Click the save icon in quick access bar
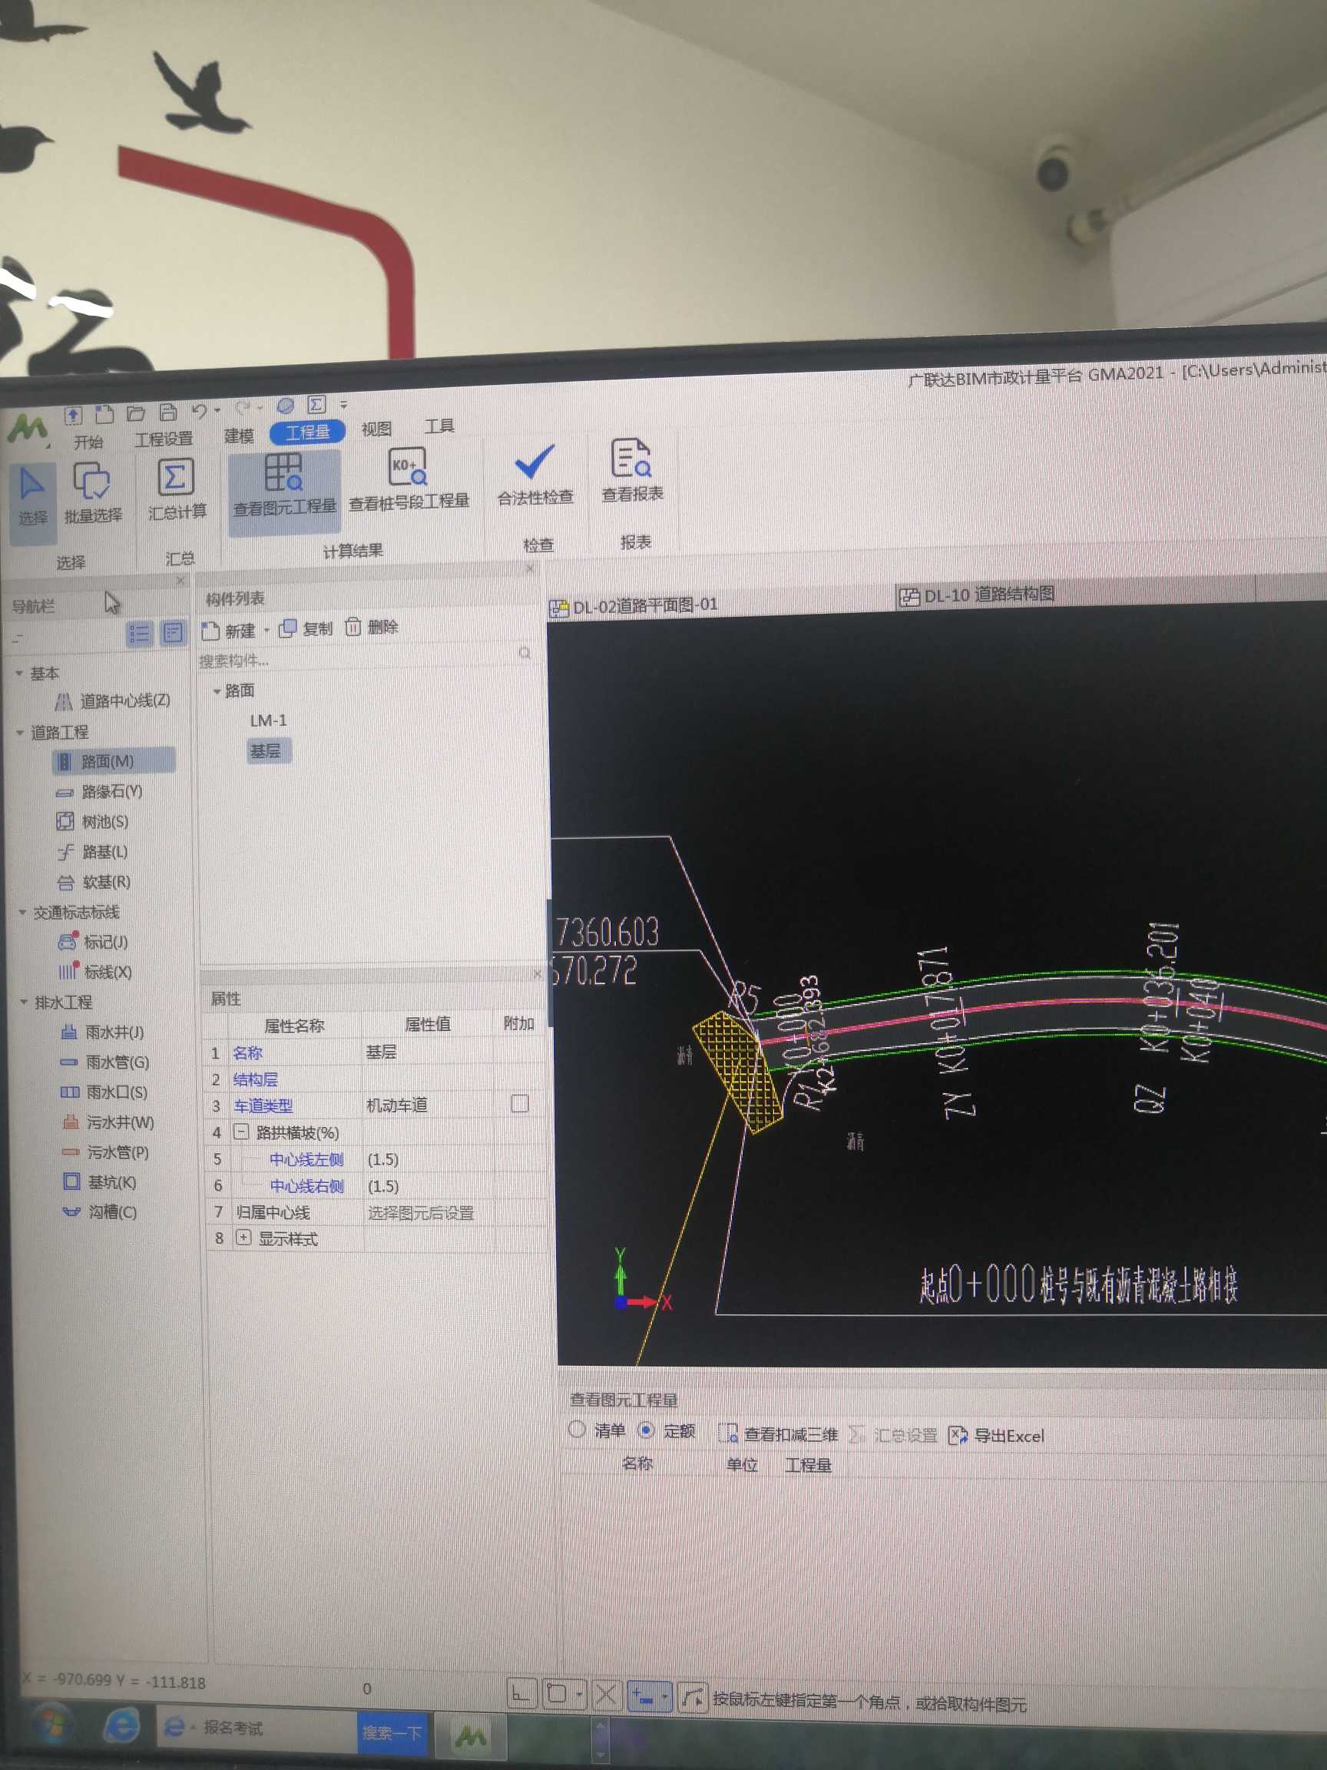Viewport: 1327px width, 1770px height. coord(168,412)
